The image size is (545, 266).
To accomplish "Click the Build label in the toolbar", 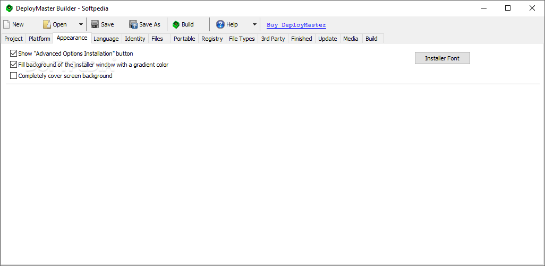I will (x=188, y=24).
